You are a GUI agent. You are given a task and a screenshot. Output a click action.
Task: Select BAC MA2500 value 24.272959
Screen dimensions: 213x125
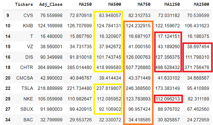pos(198,120)
